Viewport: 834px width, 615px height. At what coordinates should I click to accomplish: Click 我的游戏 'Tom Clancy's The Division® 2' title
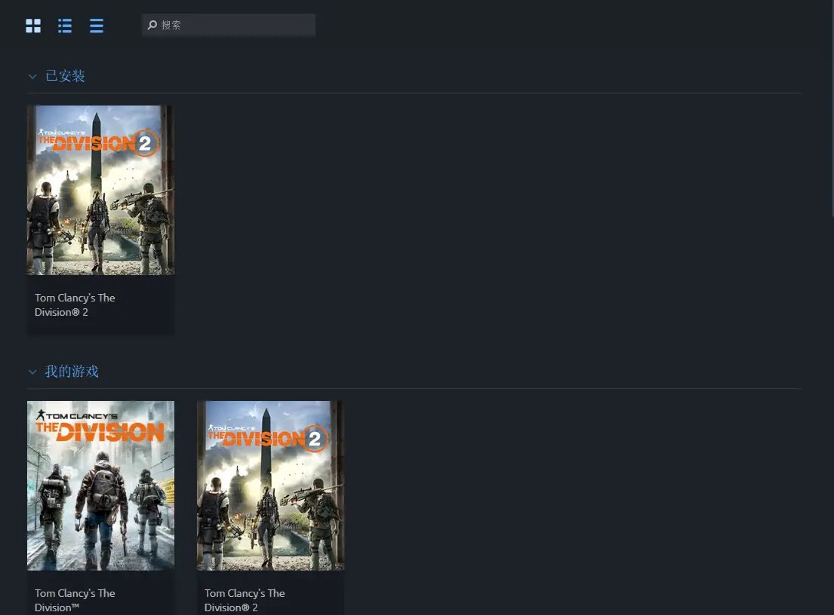pos(245,600)
